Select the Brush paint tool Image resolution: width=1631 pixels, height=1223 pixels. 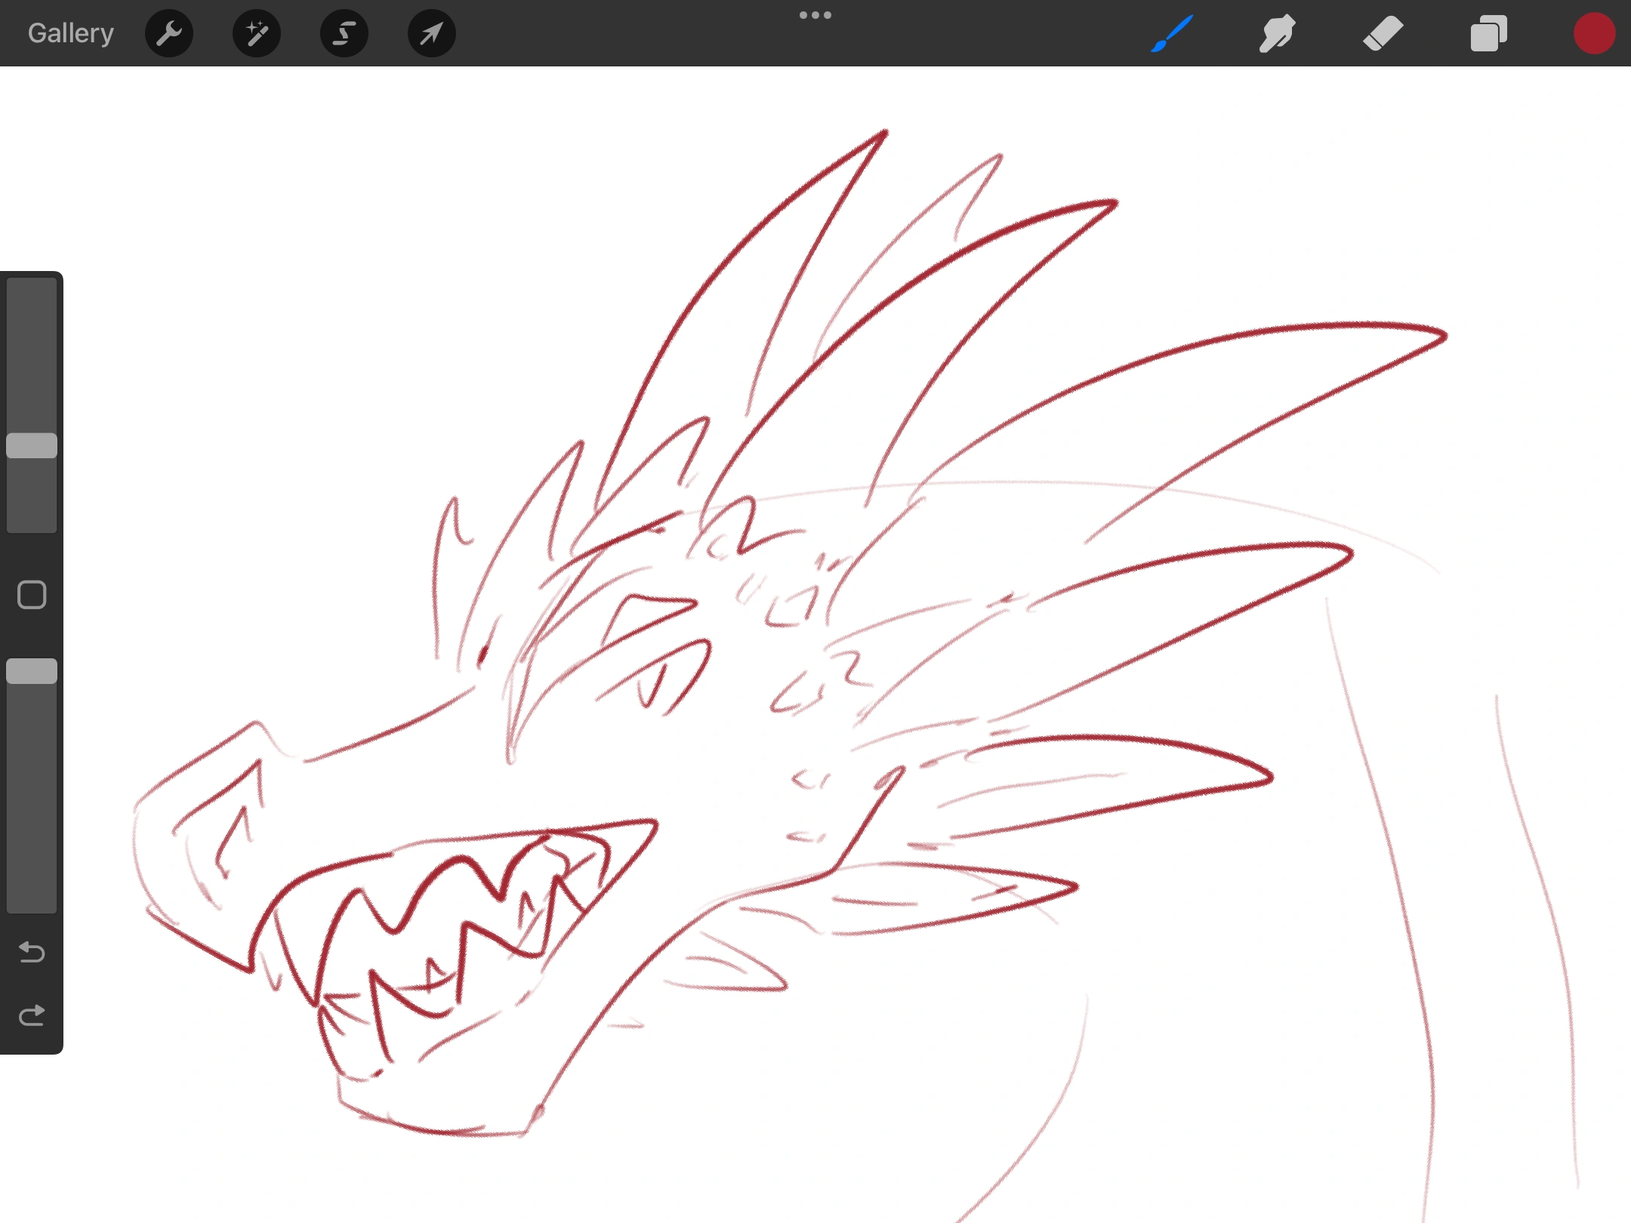(1172, 33)
